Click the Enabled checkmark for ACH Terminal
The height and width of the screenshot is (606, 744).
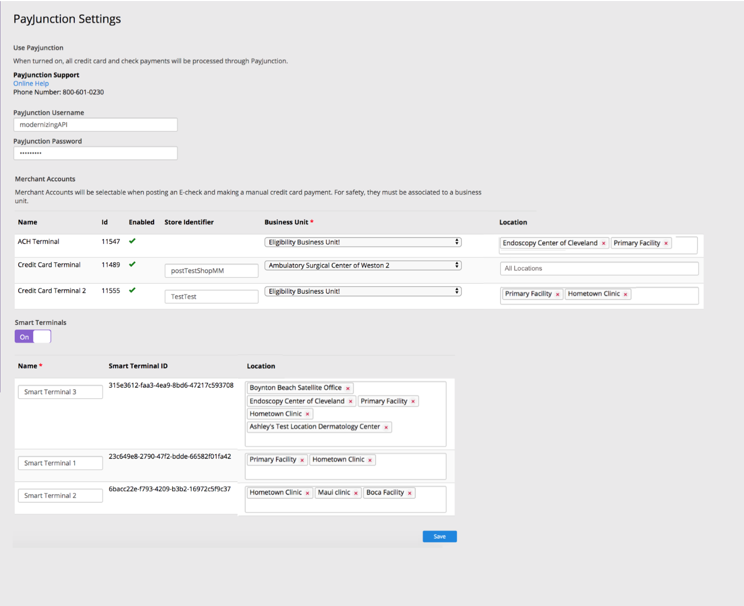pos(132,241)
